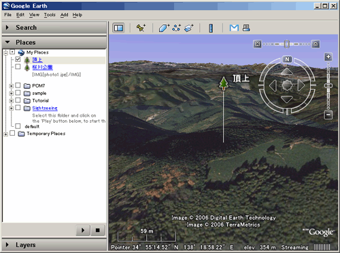Uncheck the 頂上 placemark checkbox
This screenshot has height=253, width=340.
[x=18, y=60]
